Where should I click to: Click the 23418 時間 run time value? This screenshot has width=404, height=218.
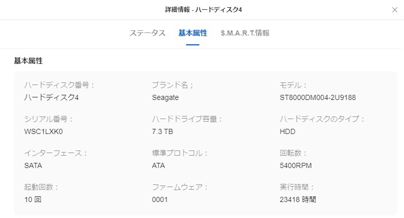[298, 199]
